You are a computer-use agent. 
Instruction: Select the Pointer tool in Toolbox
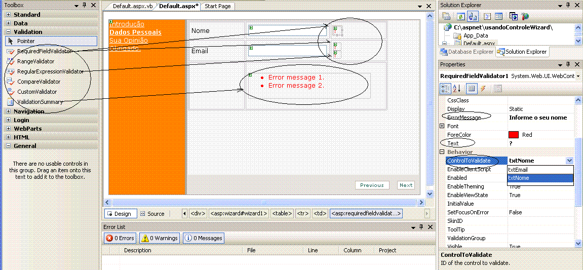(x=51, y=41)
